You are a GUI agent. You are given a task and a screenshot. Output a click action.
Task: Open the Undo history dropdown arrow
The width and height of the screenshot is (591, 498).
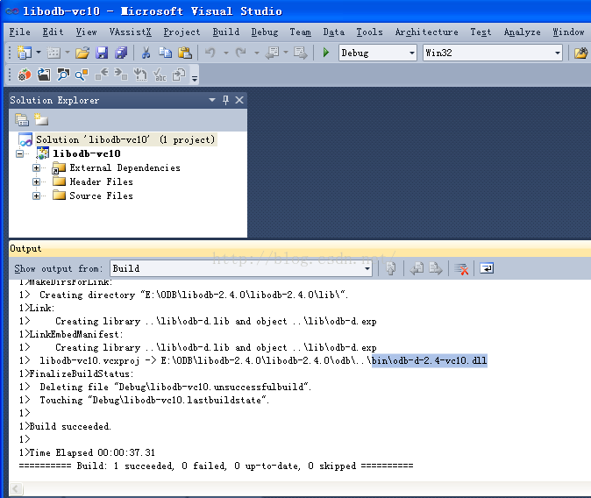(x=226, y=53)
